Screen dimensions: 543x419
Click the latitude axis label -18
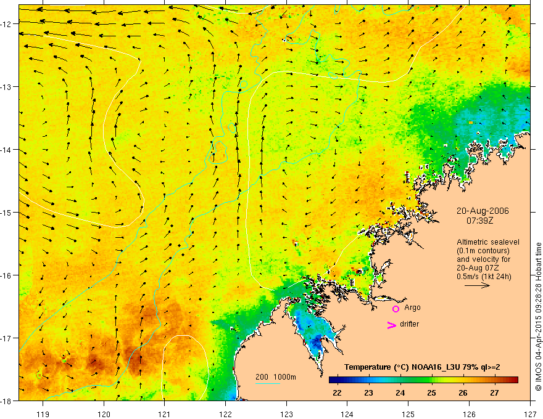click(7, 401)
